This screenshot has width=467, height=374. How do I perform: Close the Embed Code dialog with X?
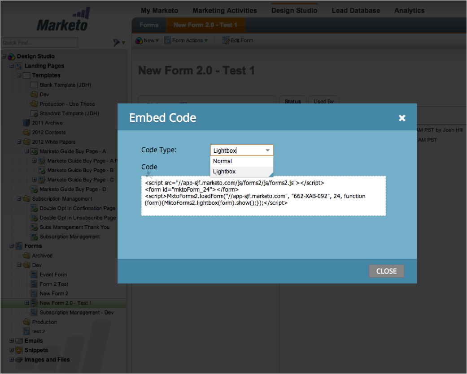click(402, 118)
